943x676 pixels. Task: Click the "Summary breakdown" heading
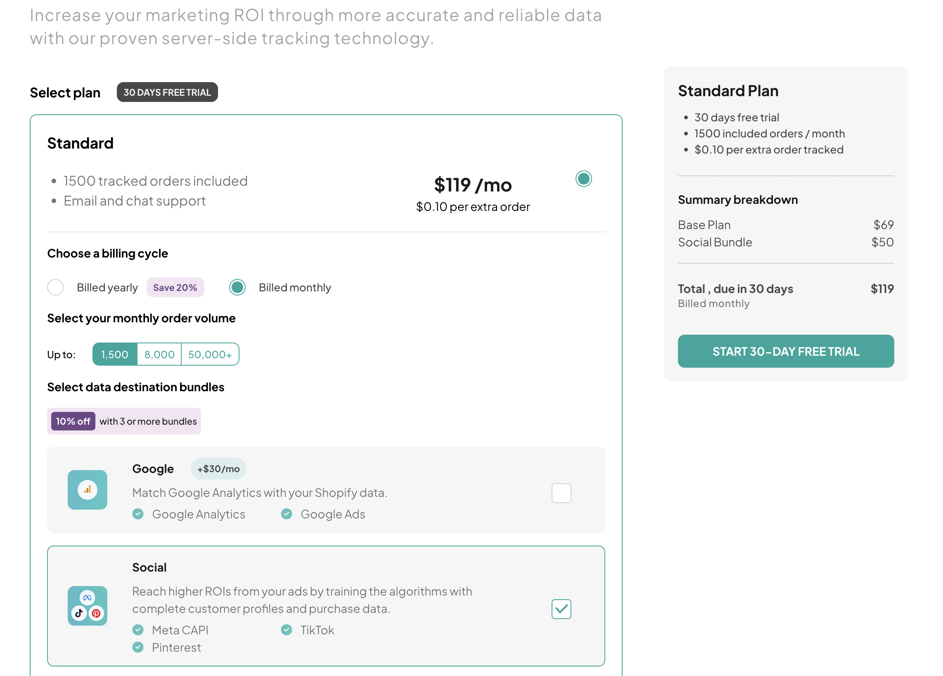tap(738, 199)
